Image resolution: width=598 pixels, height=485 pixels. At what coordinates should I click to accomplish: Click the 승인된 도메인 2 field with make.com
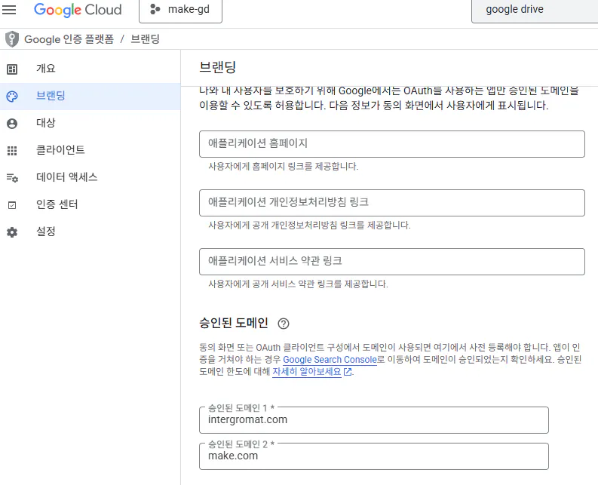click(x=374, y=456)
